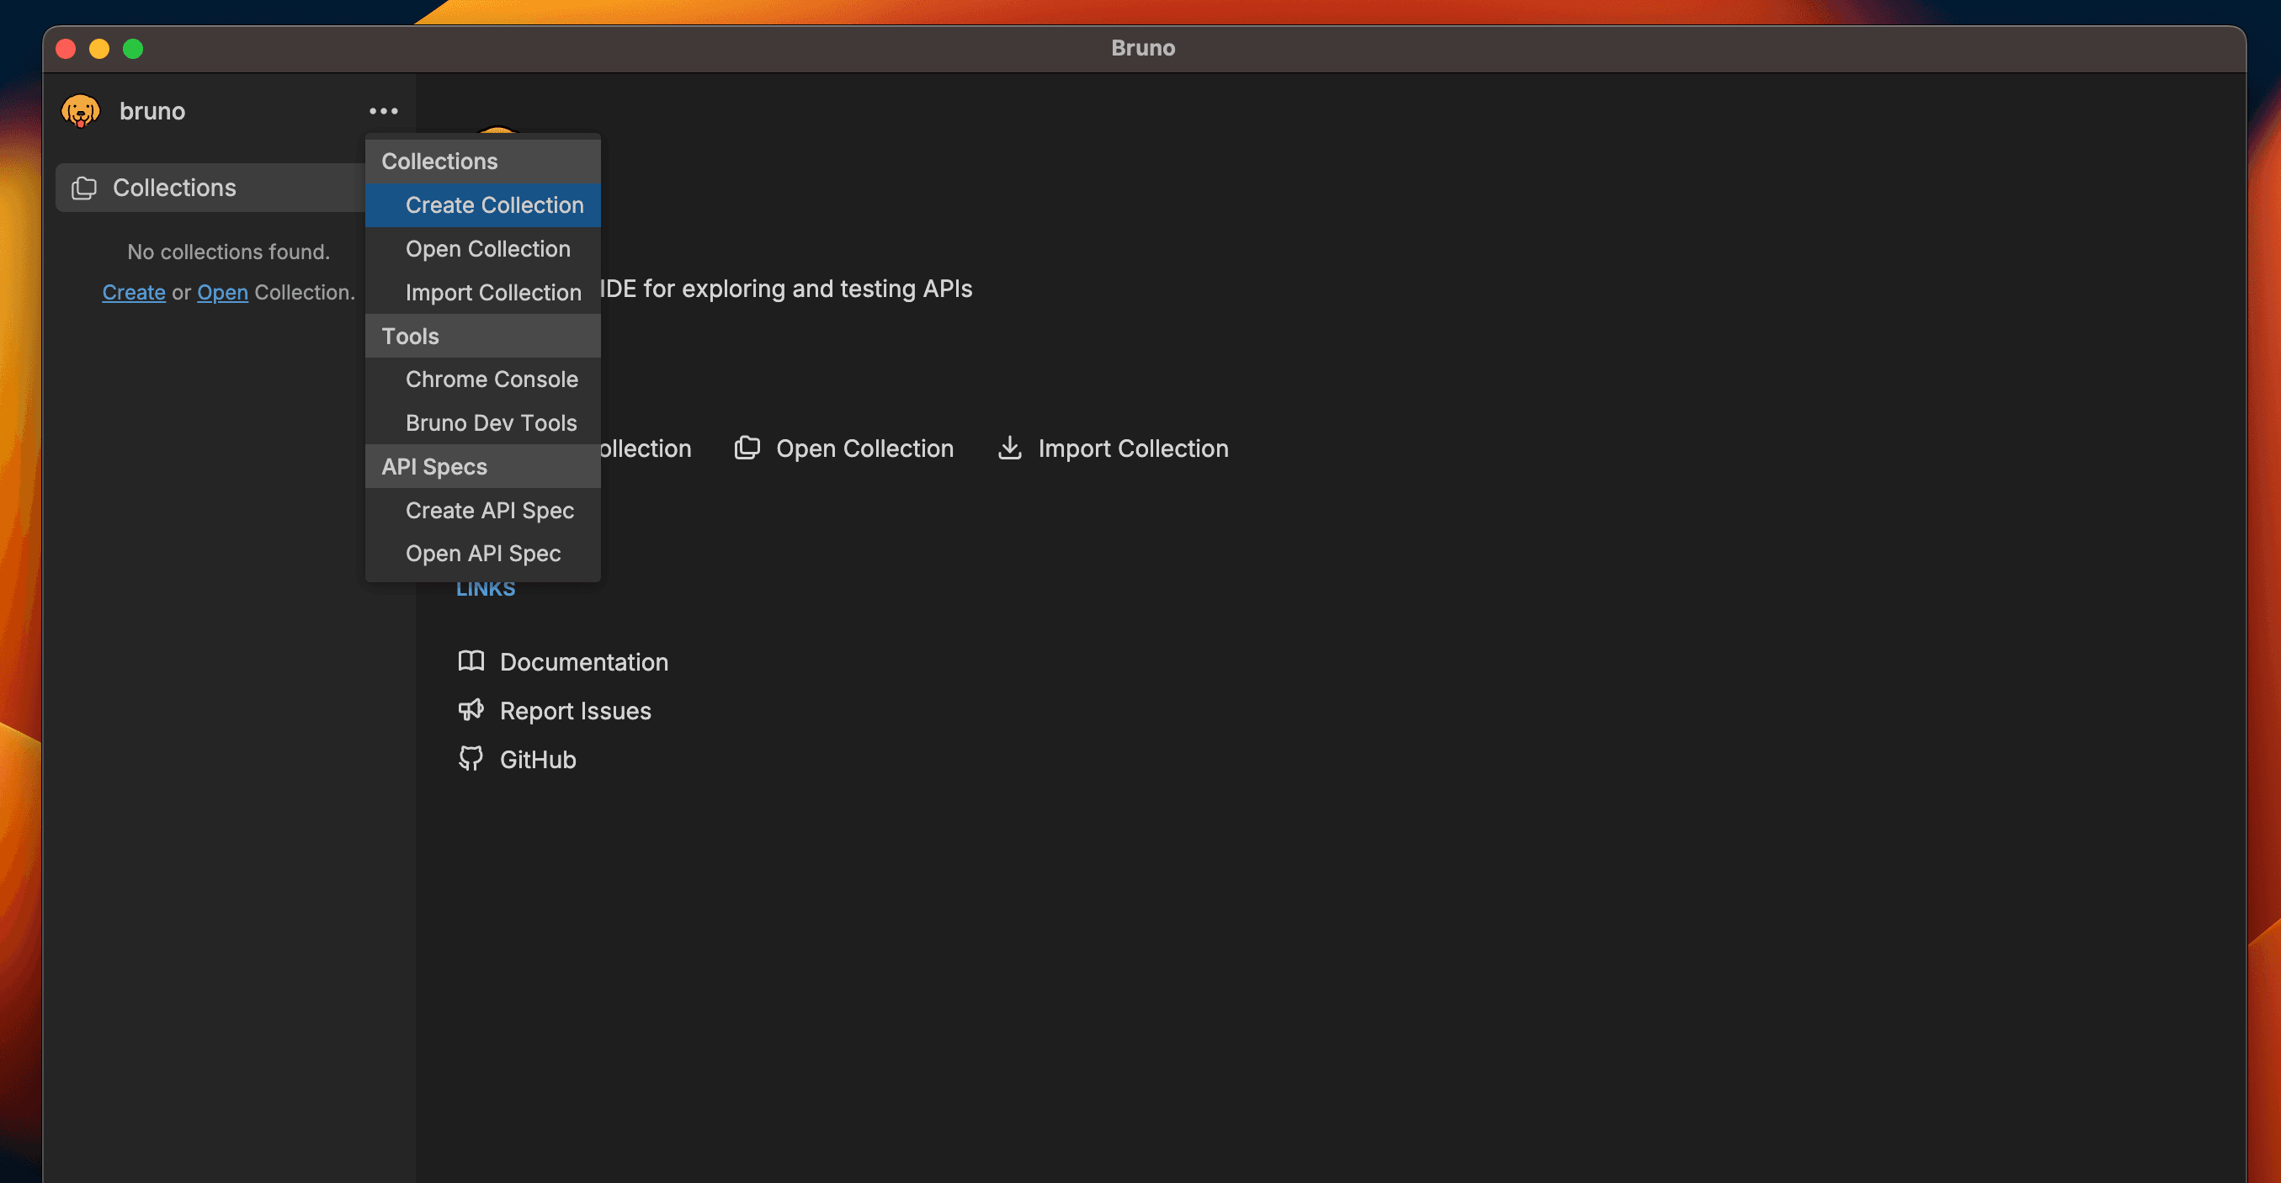Click the Import Collection download icon

[1009, 448]
